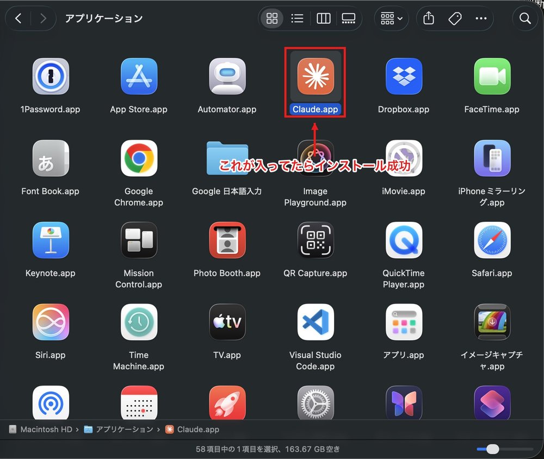The width and height of the screenshot is (544, 459).
Task: Click the アプリケーション window title
Action: (104, 18)
